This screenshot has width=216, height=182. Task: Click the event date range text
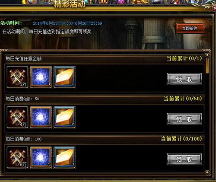67,23
